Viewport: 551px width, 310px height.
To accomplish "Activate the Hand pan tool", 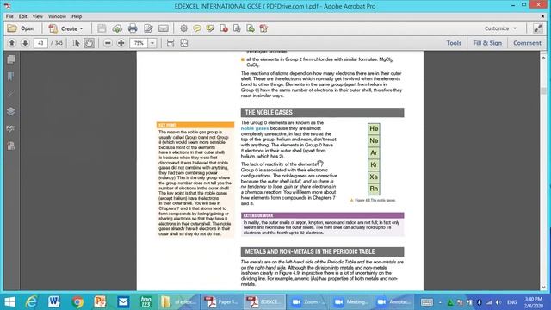I will pos(89,43).
